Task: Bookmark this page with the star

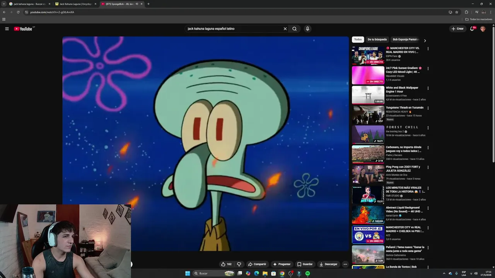Action: pyautogui.click(x=457, y=12)
